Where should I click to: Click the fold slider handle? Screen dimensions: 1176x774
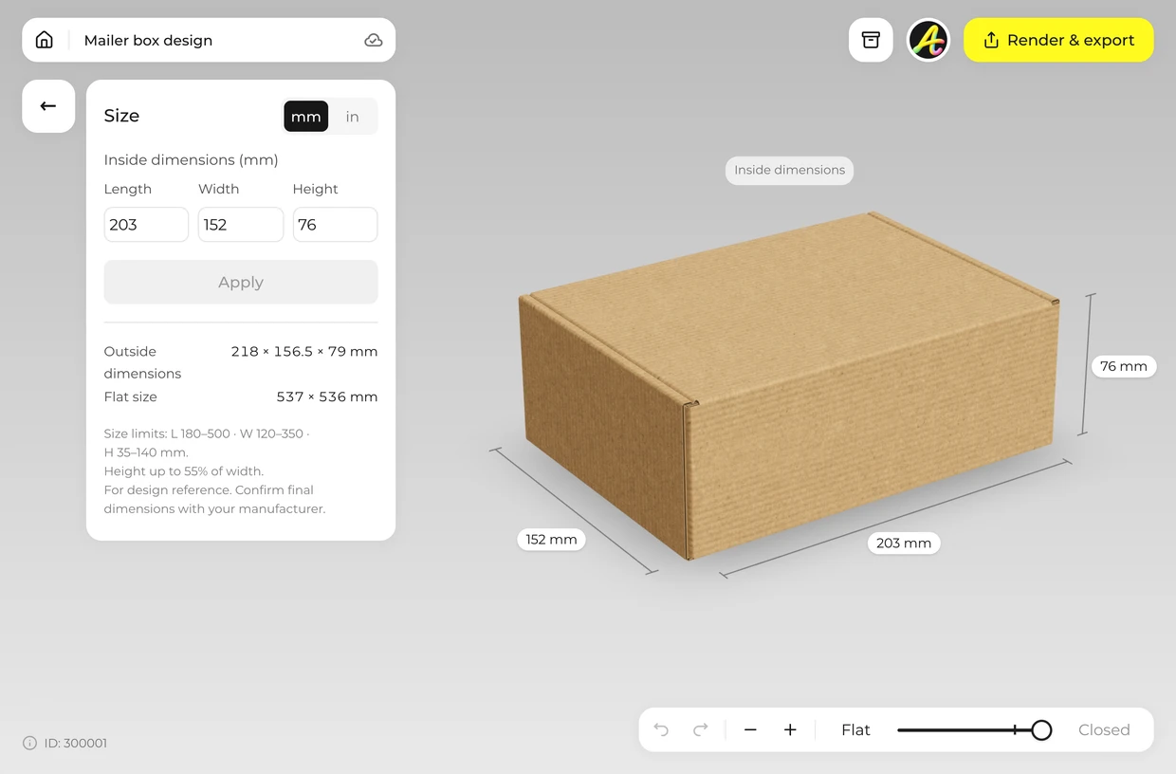coord(1041,729)
